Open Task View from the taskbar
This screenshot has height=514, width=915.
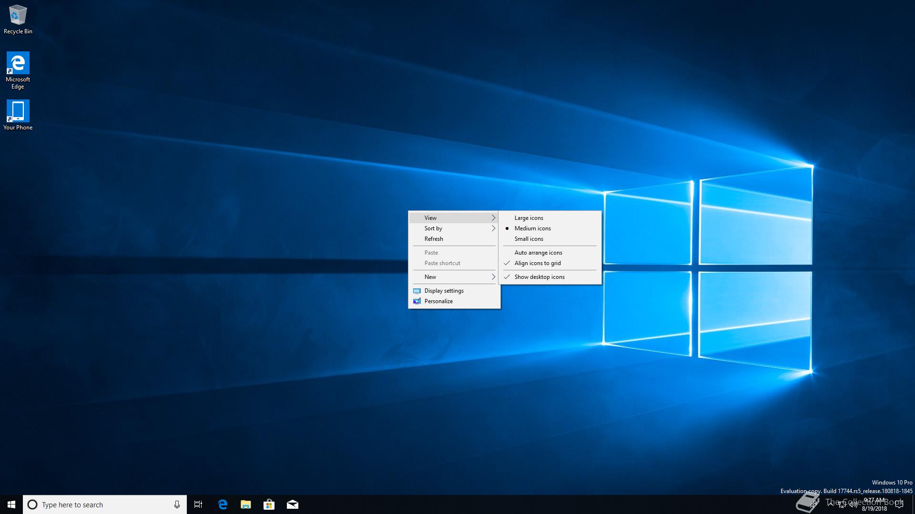(x=198, y=504)
